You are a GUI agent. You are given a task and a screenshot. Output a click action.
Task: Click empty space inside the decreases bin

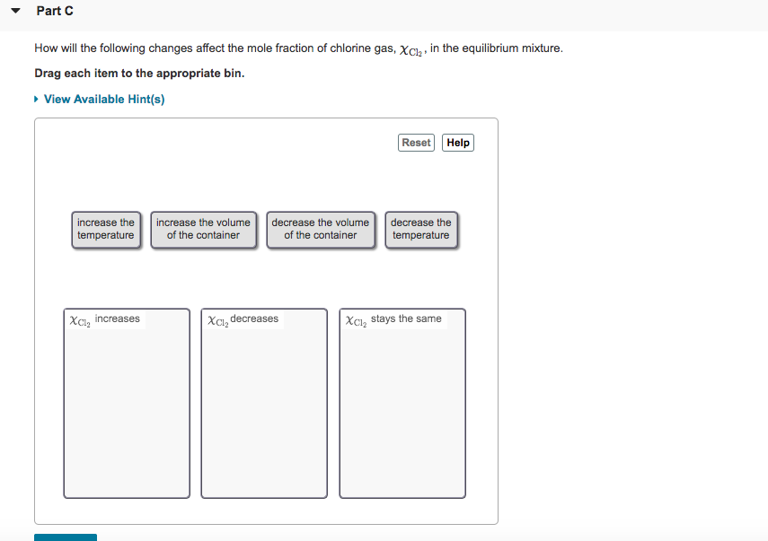pos(264,413)
